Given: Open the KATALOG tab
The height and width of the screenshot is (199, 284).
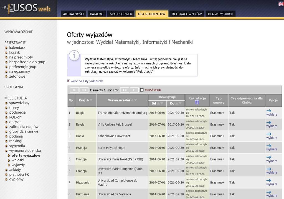Looking at the screenshot, I should 97,14.
